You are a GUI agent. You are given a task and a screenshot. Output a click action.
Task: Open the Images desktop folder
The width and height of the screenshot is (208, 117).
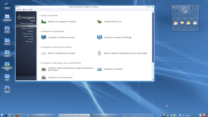click(7, 29)
